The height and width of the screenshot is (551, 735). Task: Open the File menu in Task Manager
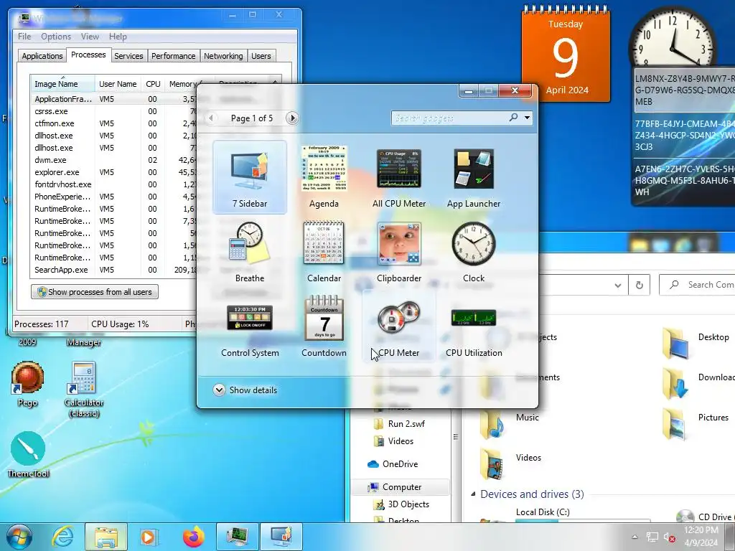(x=24, y=37)
